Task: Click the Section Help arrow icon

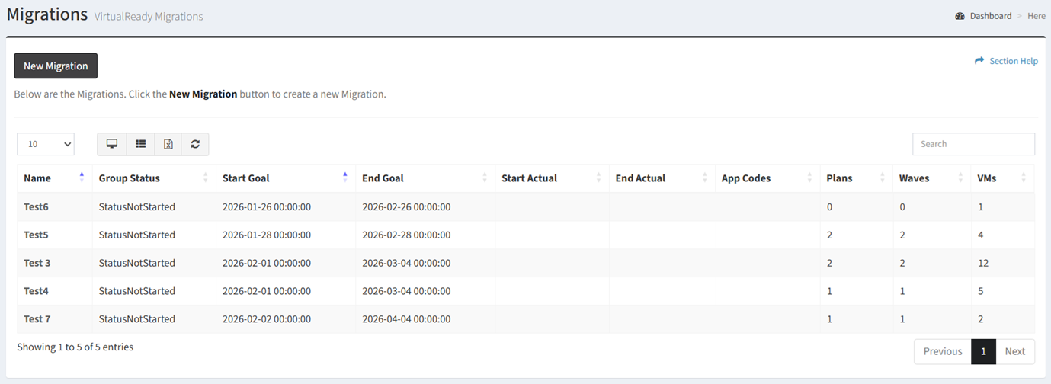Action: tap(979, 61)
